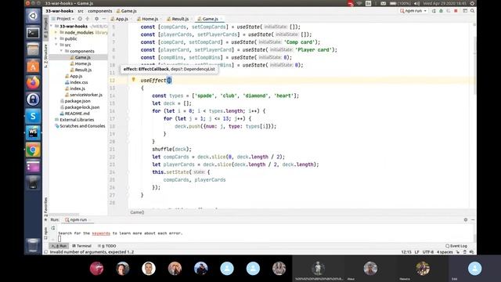The width and height of the screenshot is (501, 282).
Task: Collapse the 33-war-hooks root folder
Action: click(52, 26)
